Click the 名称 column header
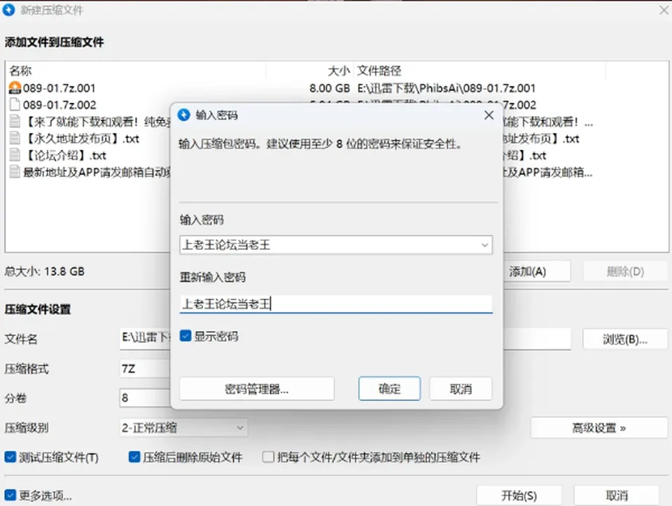The image size is (672, 506). [x=20, y=71]
